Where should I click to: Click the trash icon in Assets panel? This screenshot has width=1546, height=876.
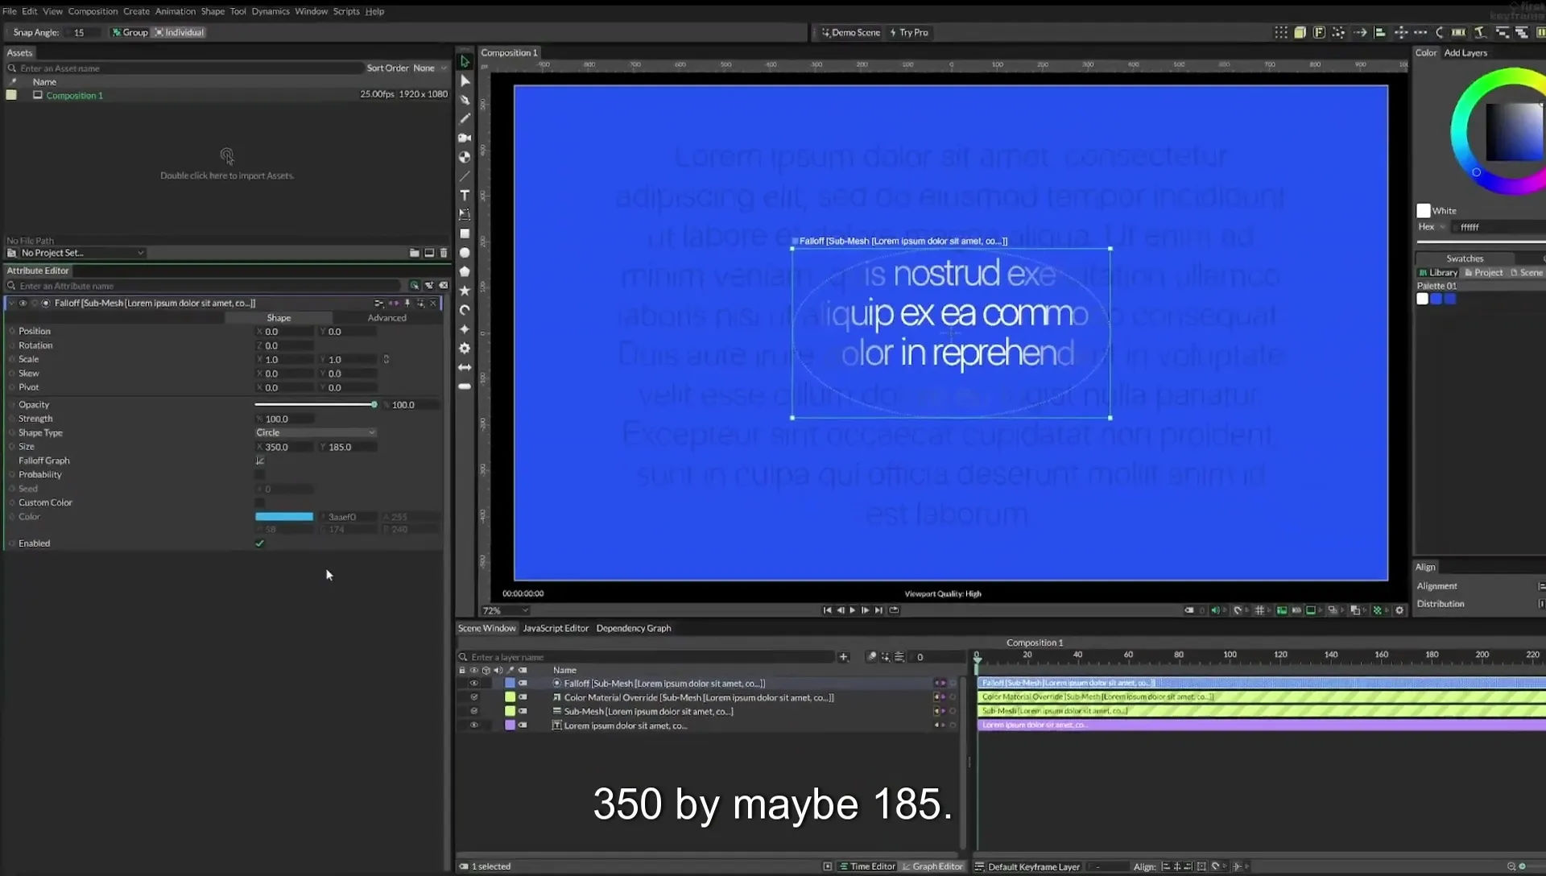click(443, 253)
